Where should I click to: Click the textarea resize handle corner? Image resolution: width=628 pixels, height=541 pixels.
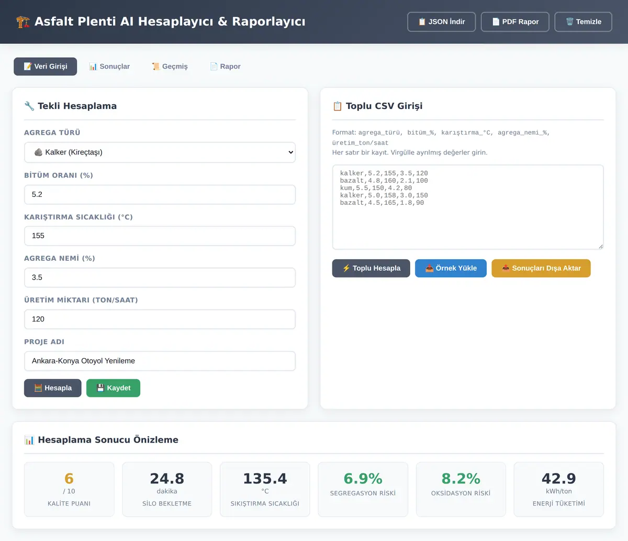[x=600, y=246]
